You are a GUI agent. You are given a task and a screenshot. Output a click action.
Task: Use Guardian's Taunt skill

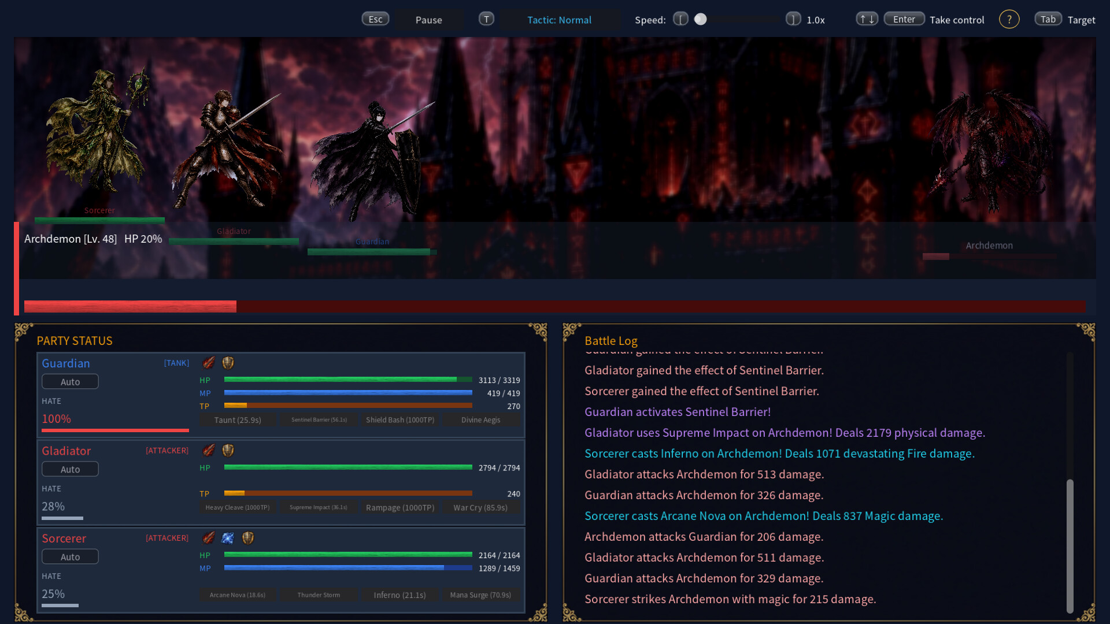238,420
